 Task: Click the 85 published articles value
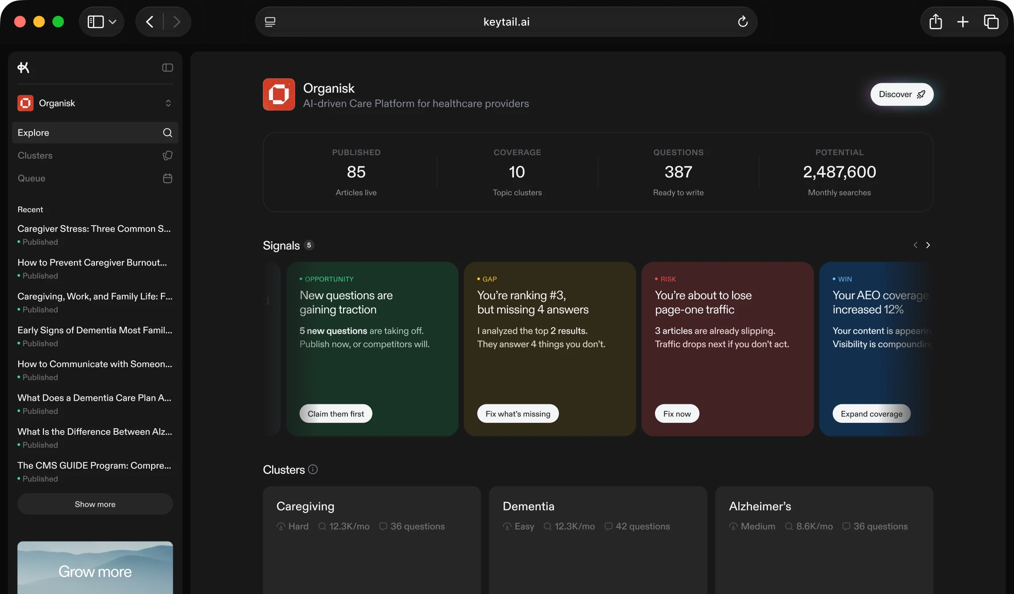[x=356, y=172]
